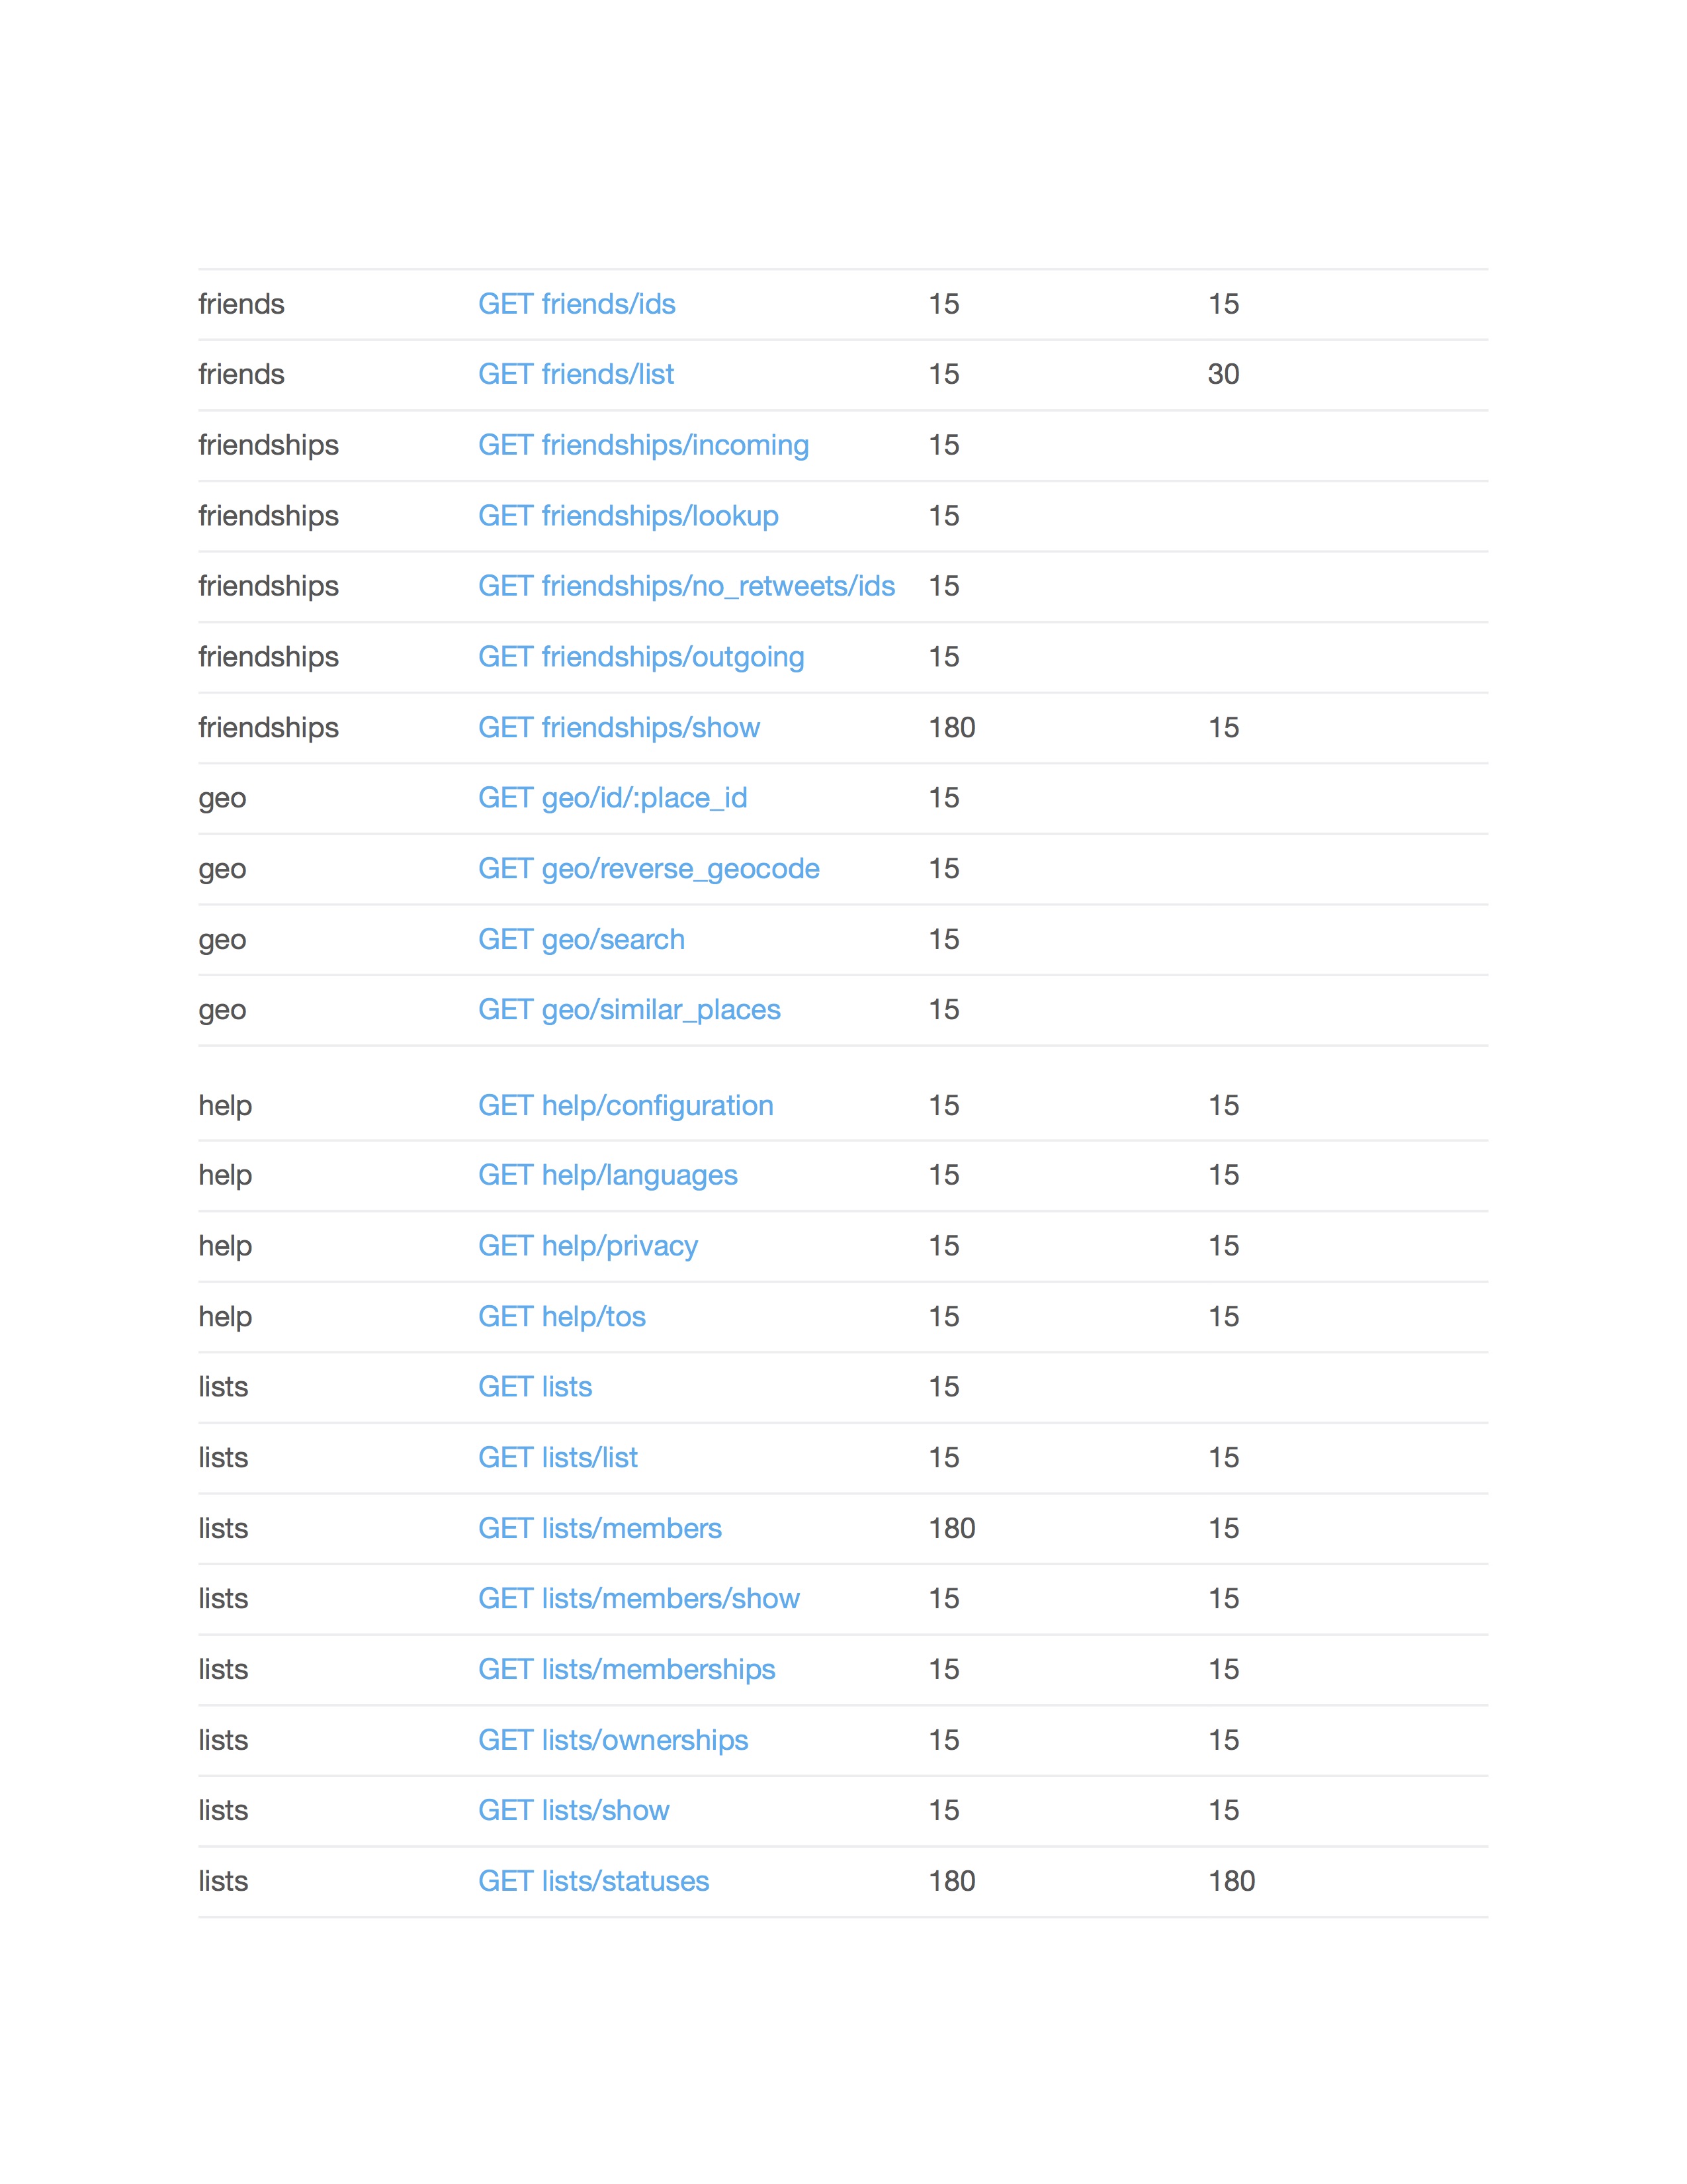Screen dimensions: 1687x2184
Task: Open the GET help/languages link
Action: (x=607, y=1175)
